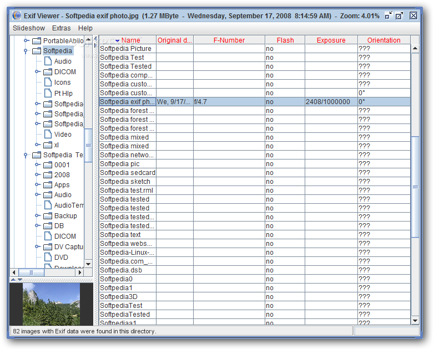Open the Slideshow menu
The width and height of the screenshot is (434, 350).
coord(29,28)
